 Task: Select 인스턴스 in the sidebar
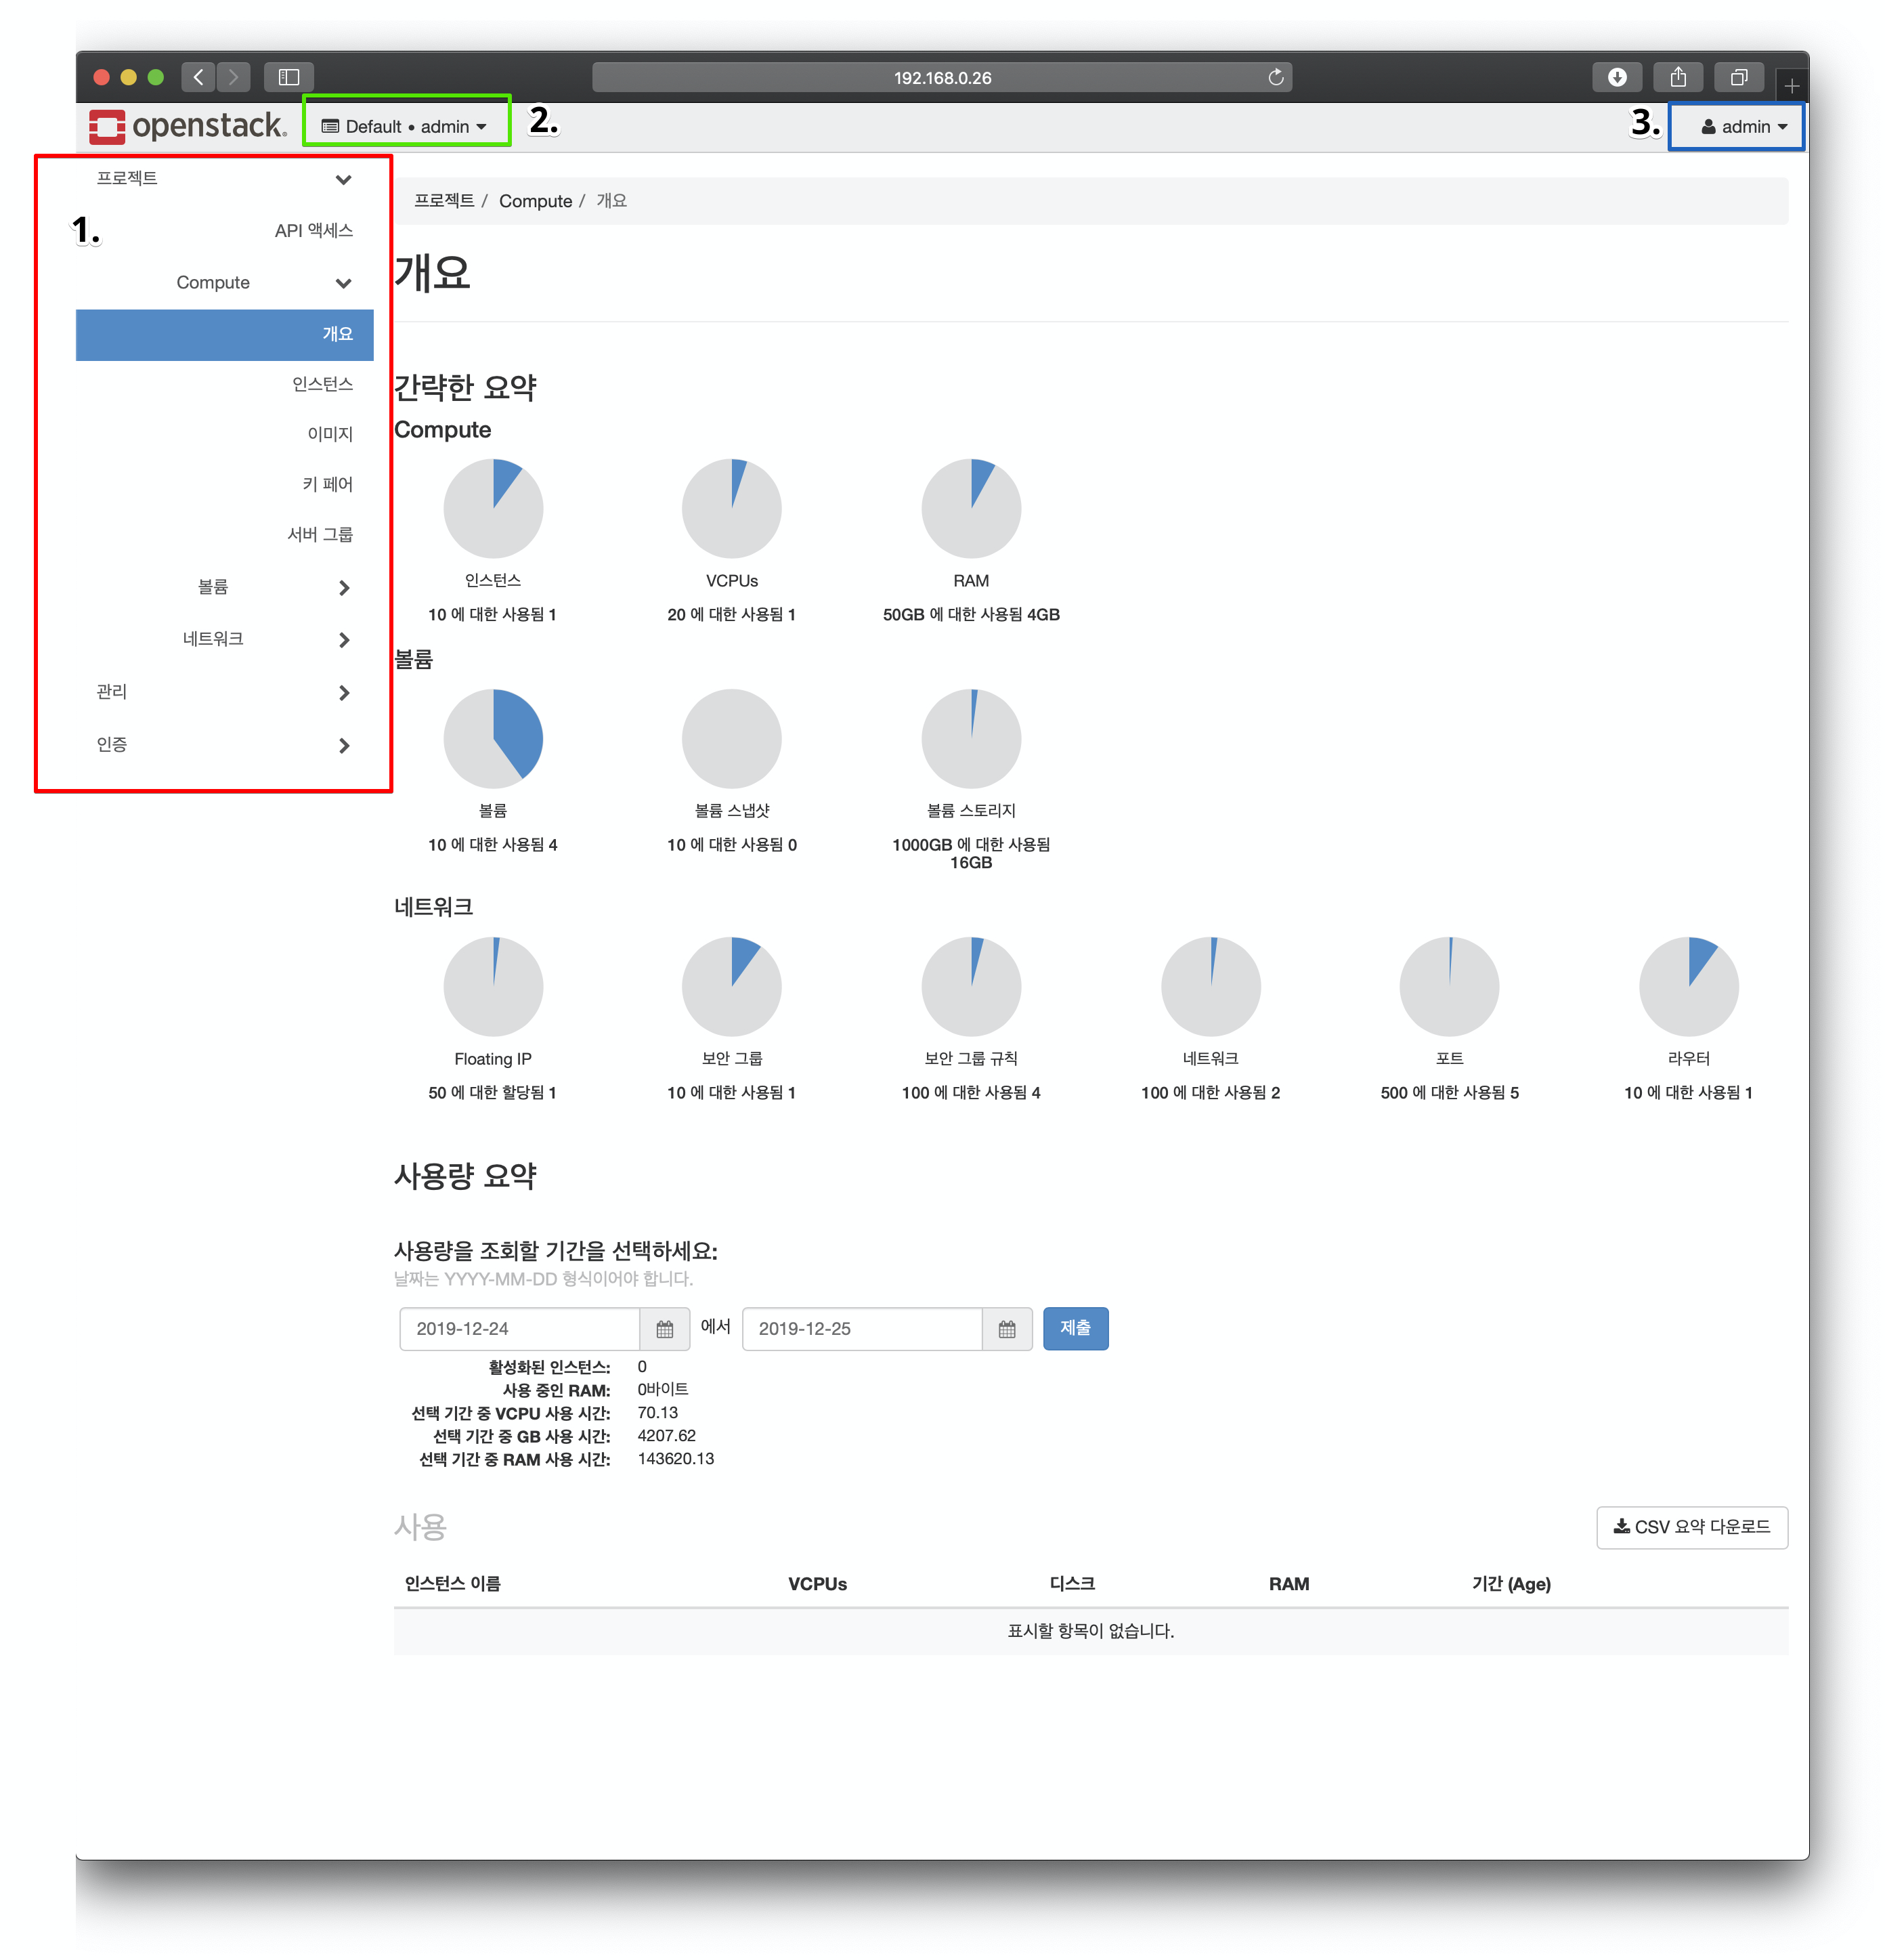322,384
